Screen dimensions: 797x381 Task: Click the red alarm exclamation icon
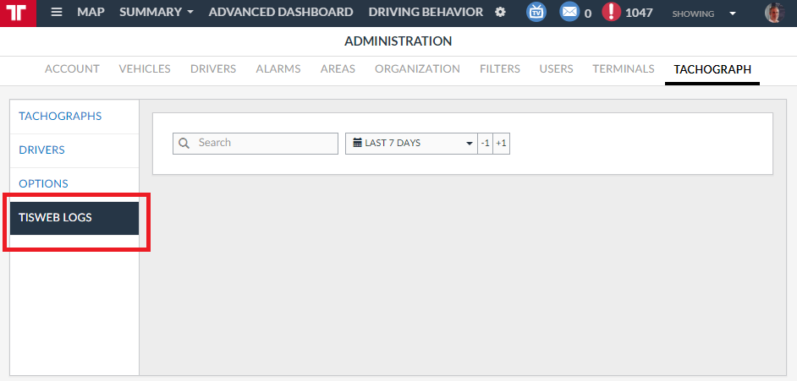[x=612, y=13]
